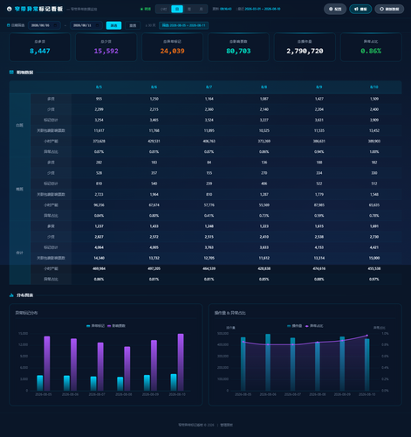Screen dimensions: 411x437
Task: Click the purple line point at 2026-08-10
Action: tap(367, 336)
